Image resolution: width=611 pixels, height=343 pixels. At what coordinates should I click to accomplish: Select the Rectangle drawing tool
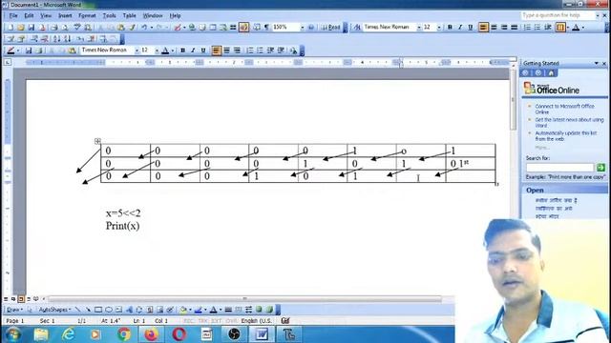(98, 310)
